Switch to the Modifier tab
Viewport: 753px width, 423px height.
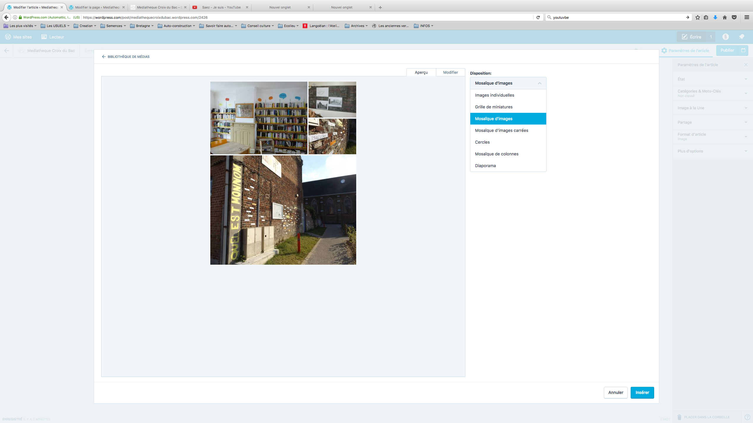point(450,72)
